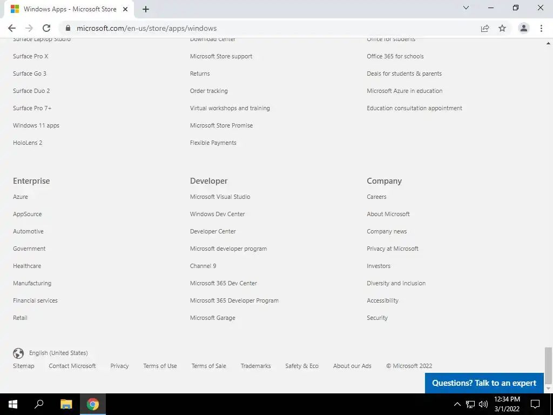Go back to the previous page

pos(12,28)
